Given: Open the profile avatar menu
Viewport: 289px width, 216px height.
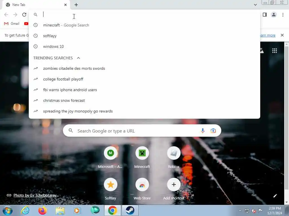Looking at the screenshot, I should point(274,15).
